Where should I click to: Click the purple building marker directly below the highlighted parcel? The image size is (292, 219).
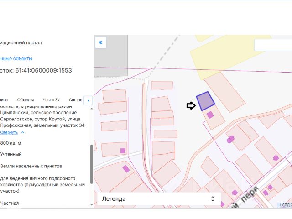click(210, 115)
